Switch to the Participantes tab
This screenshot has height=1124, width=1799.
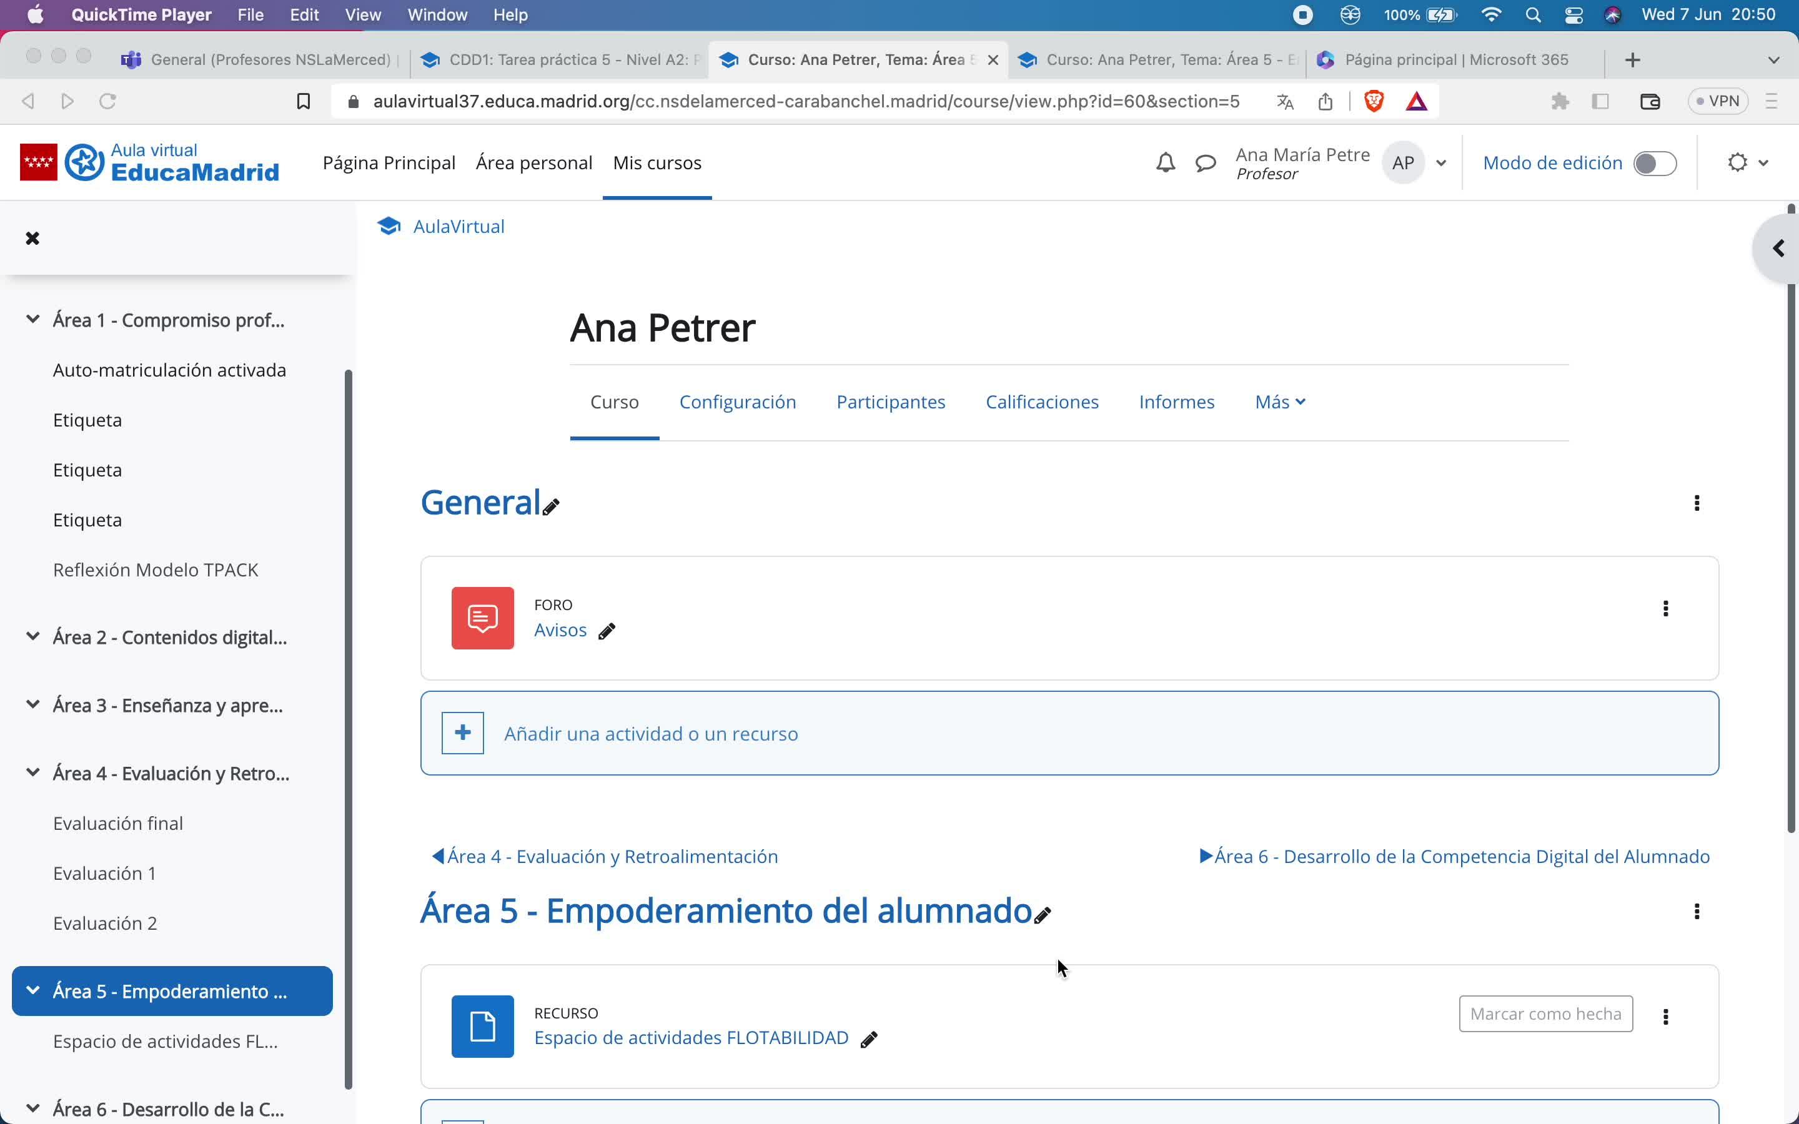(890, 402)
